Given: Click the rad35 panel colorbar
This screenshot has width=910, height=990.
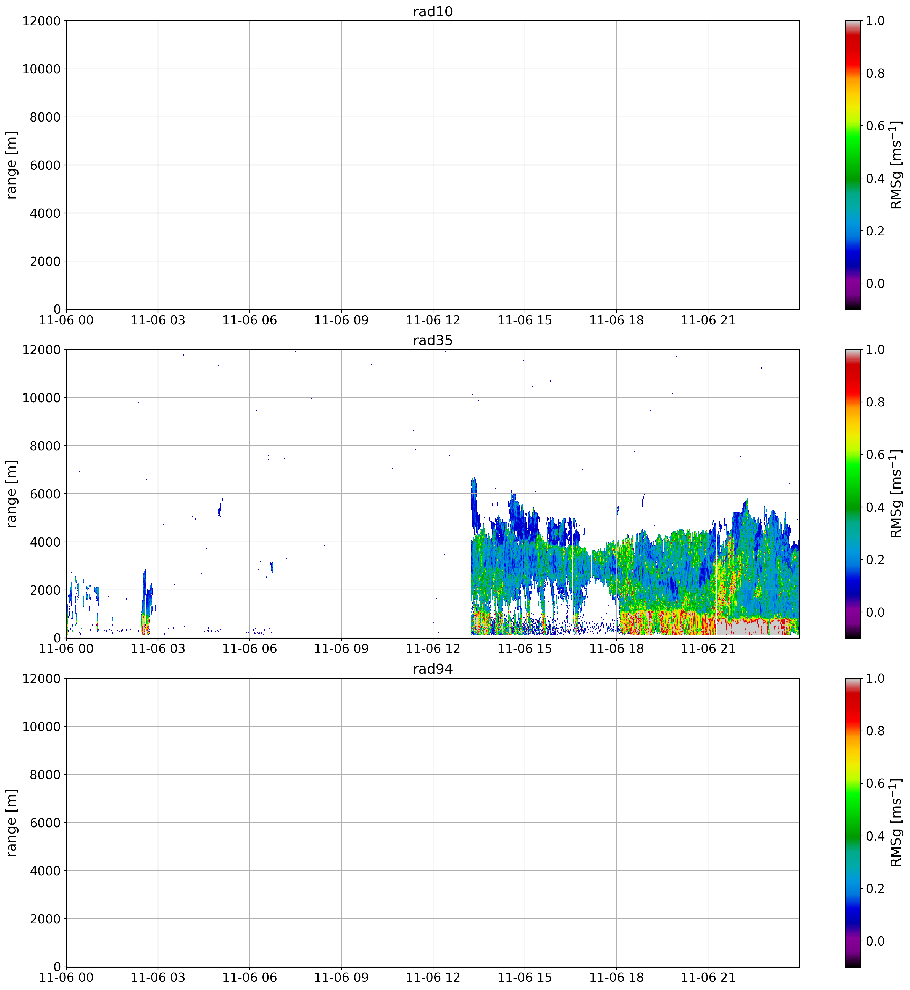Looking at the screenshot, I should 852,493.
